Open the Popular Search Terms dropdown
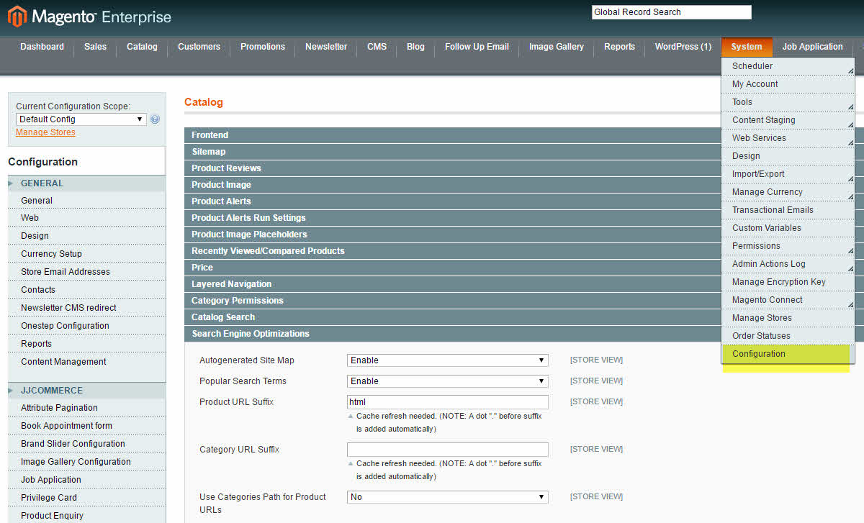 [x=447, y=381]
